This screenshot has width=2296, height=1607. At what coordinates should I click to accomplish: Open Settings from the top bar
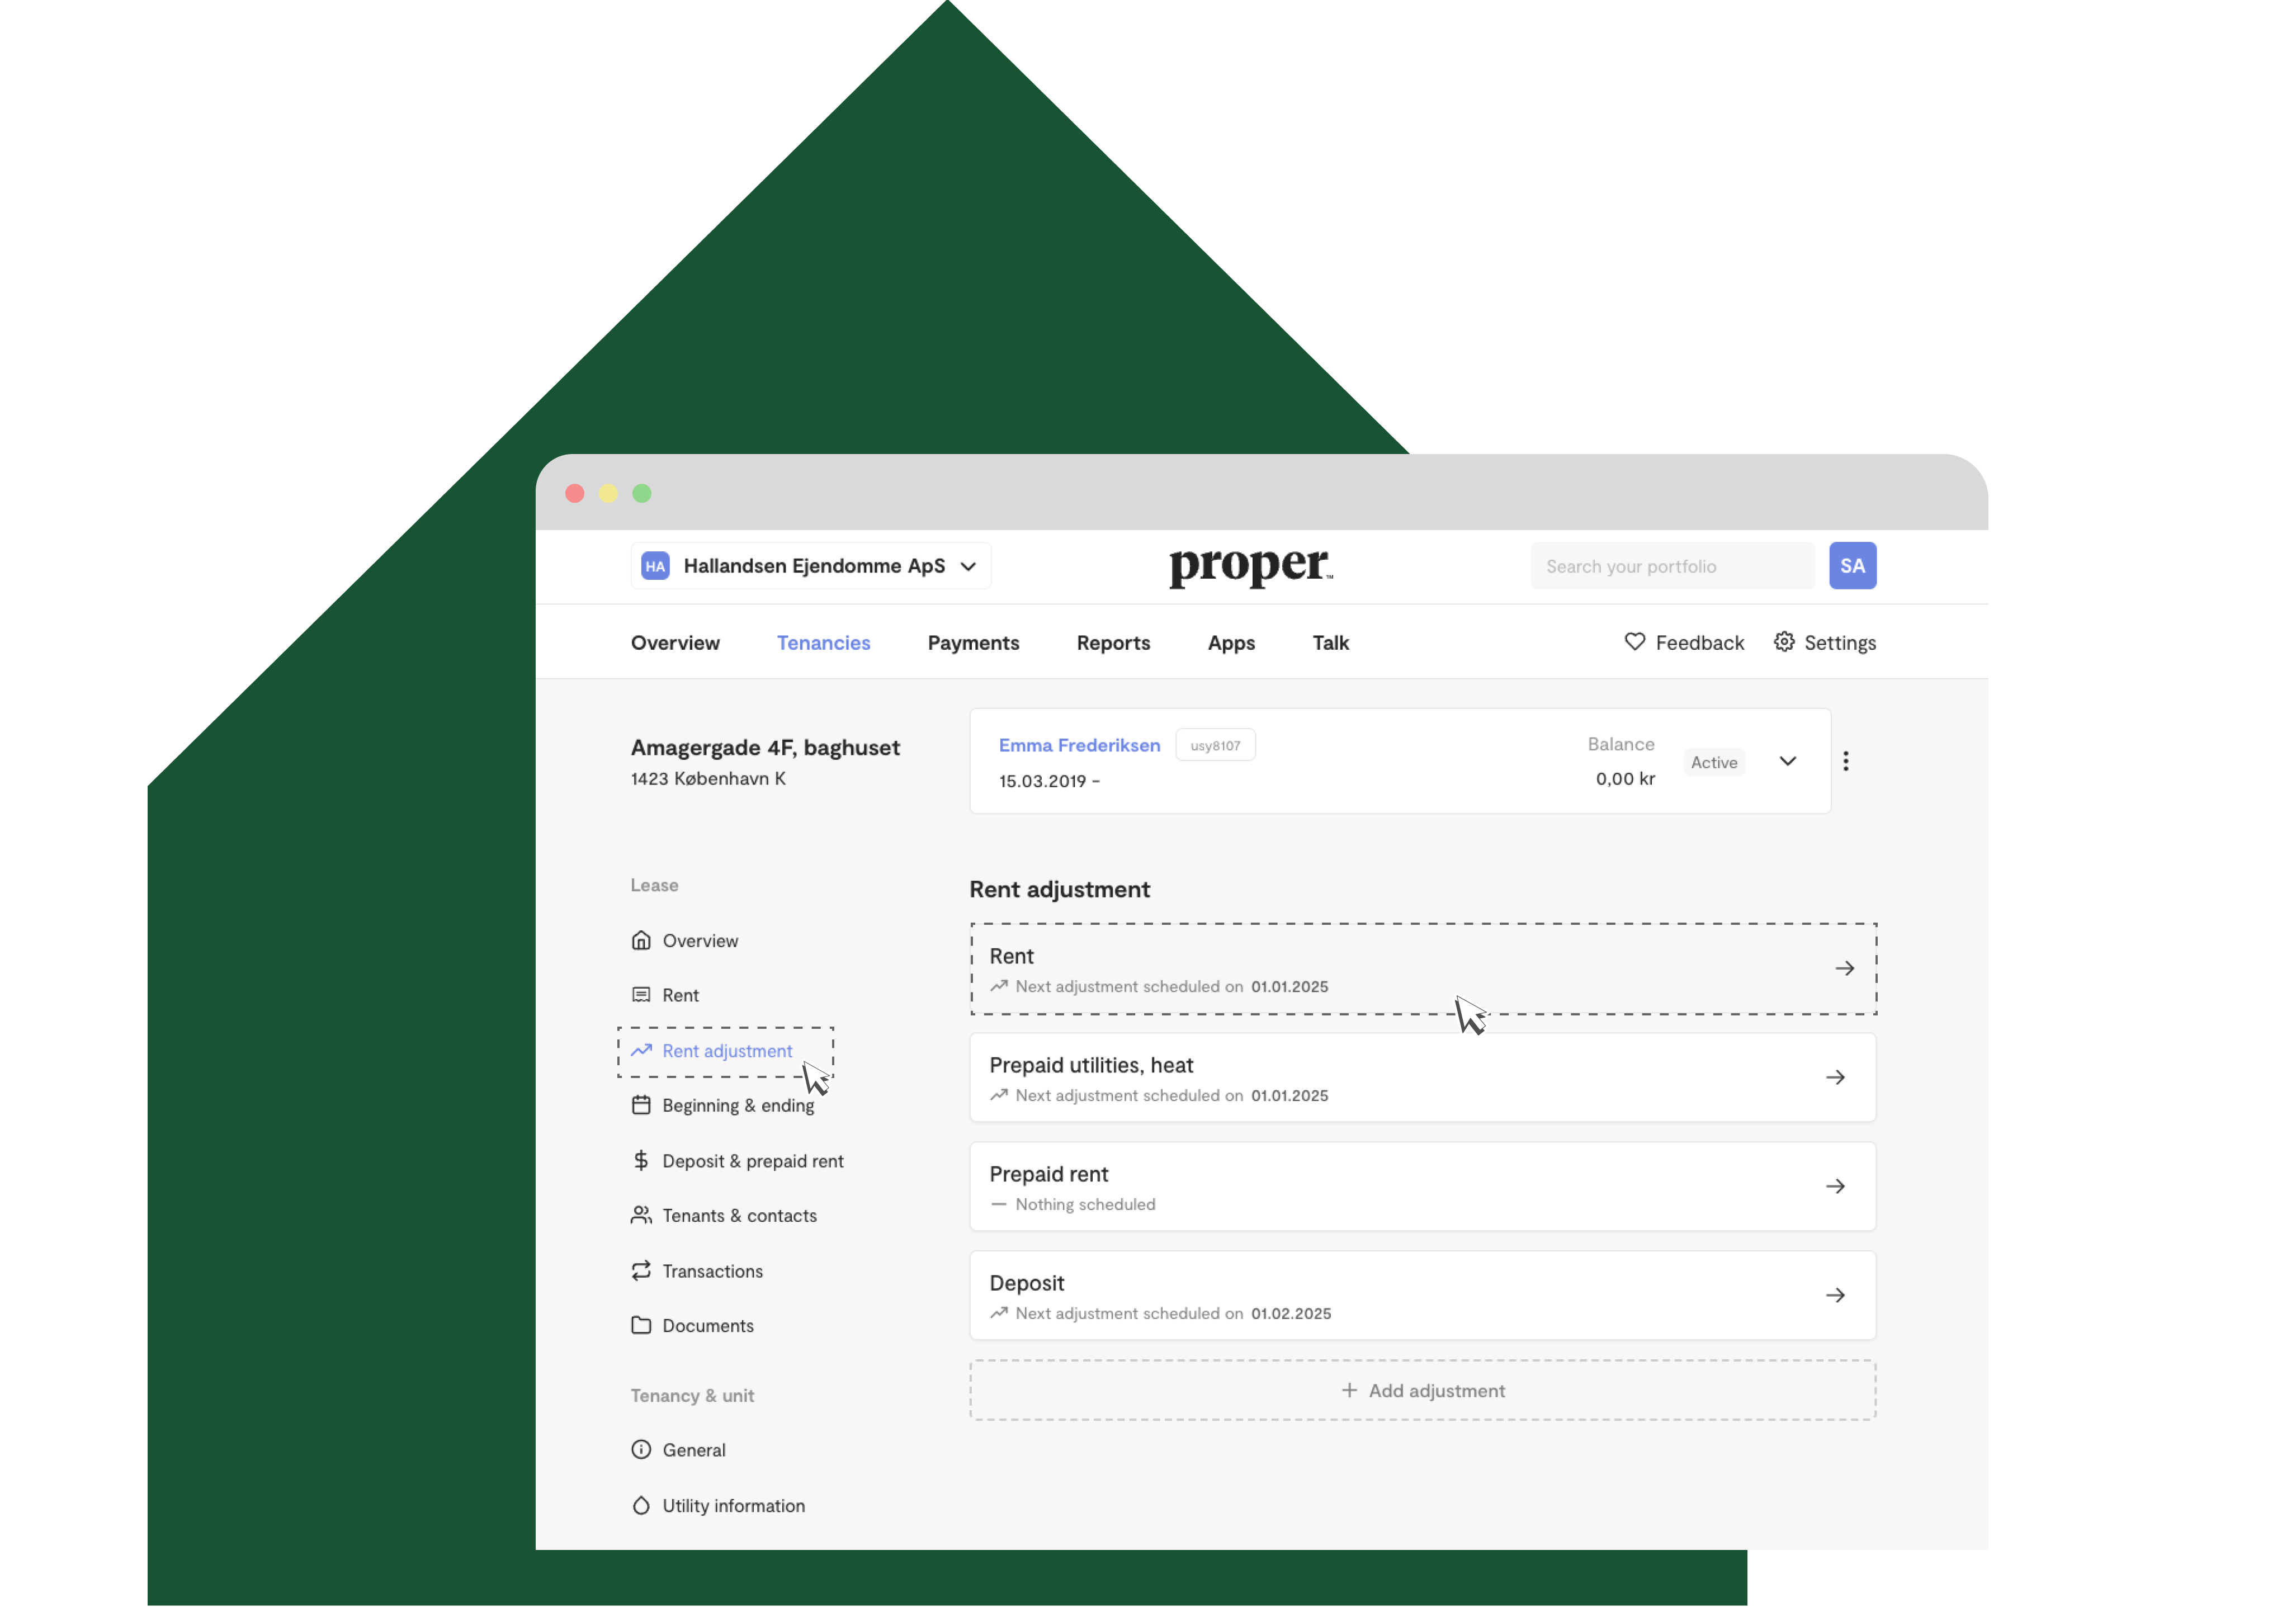point(1839,643)
